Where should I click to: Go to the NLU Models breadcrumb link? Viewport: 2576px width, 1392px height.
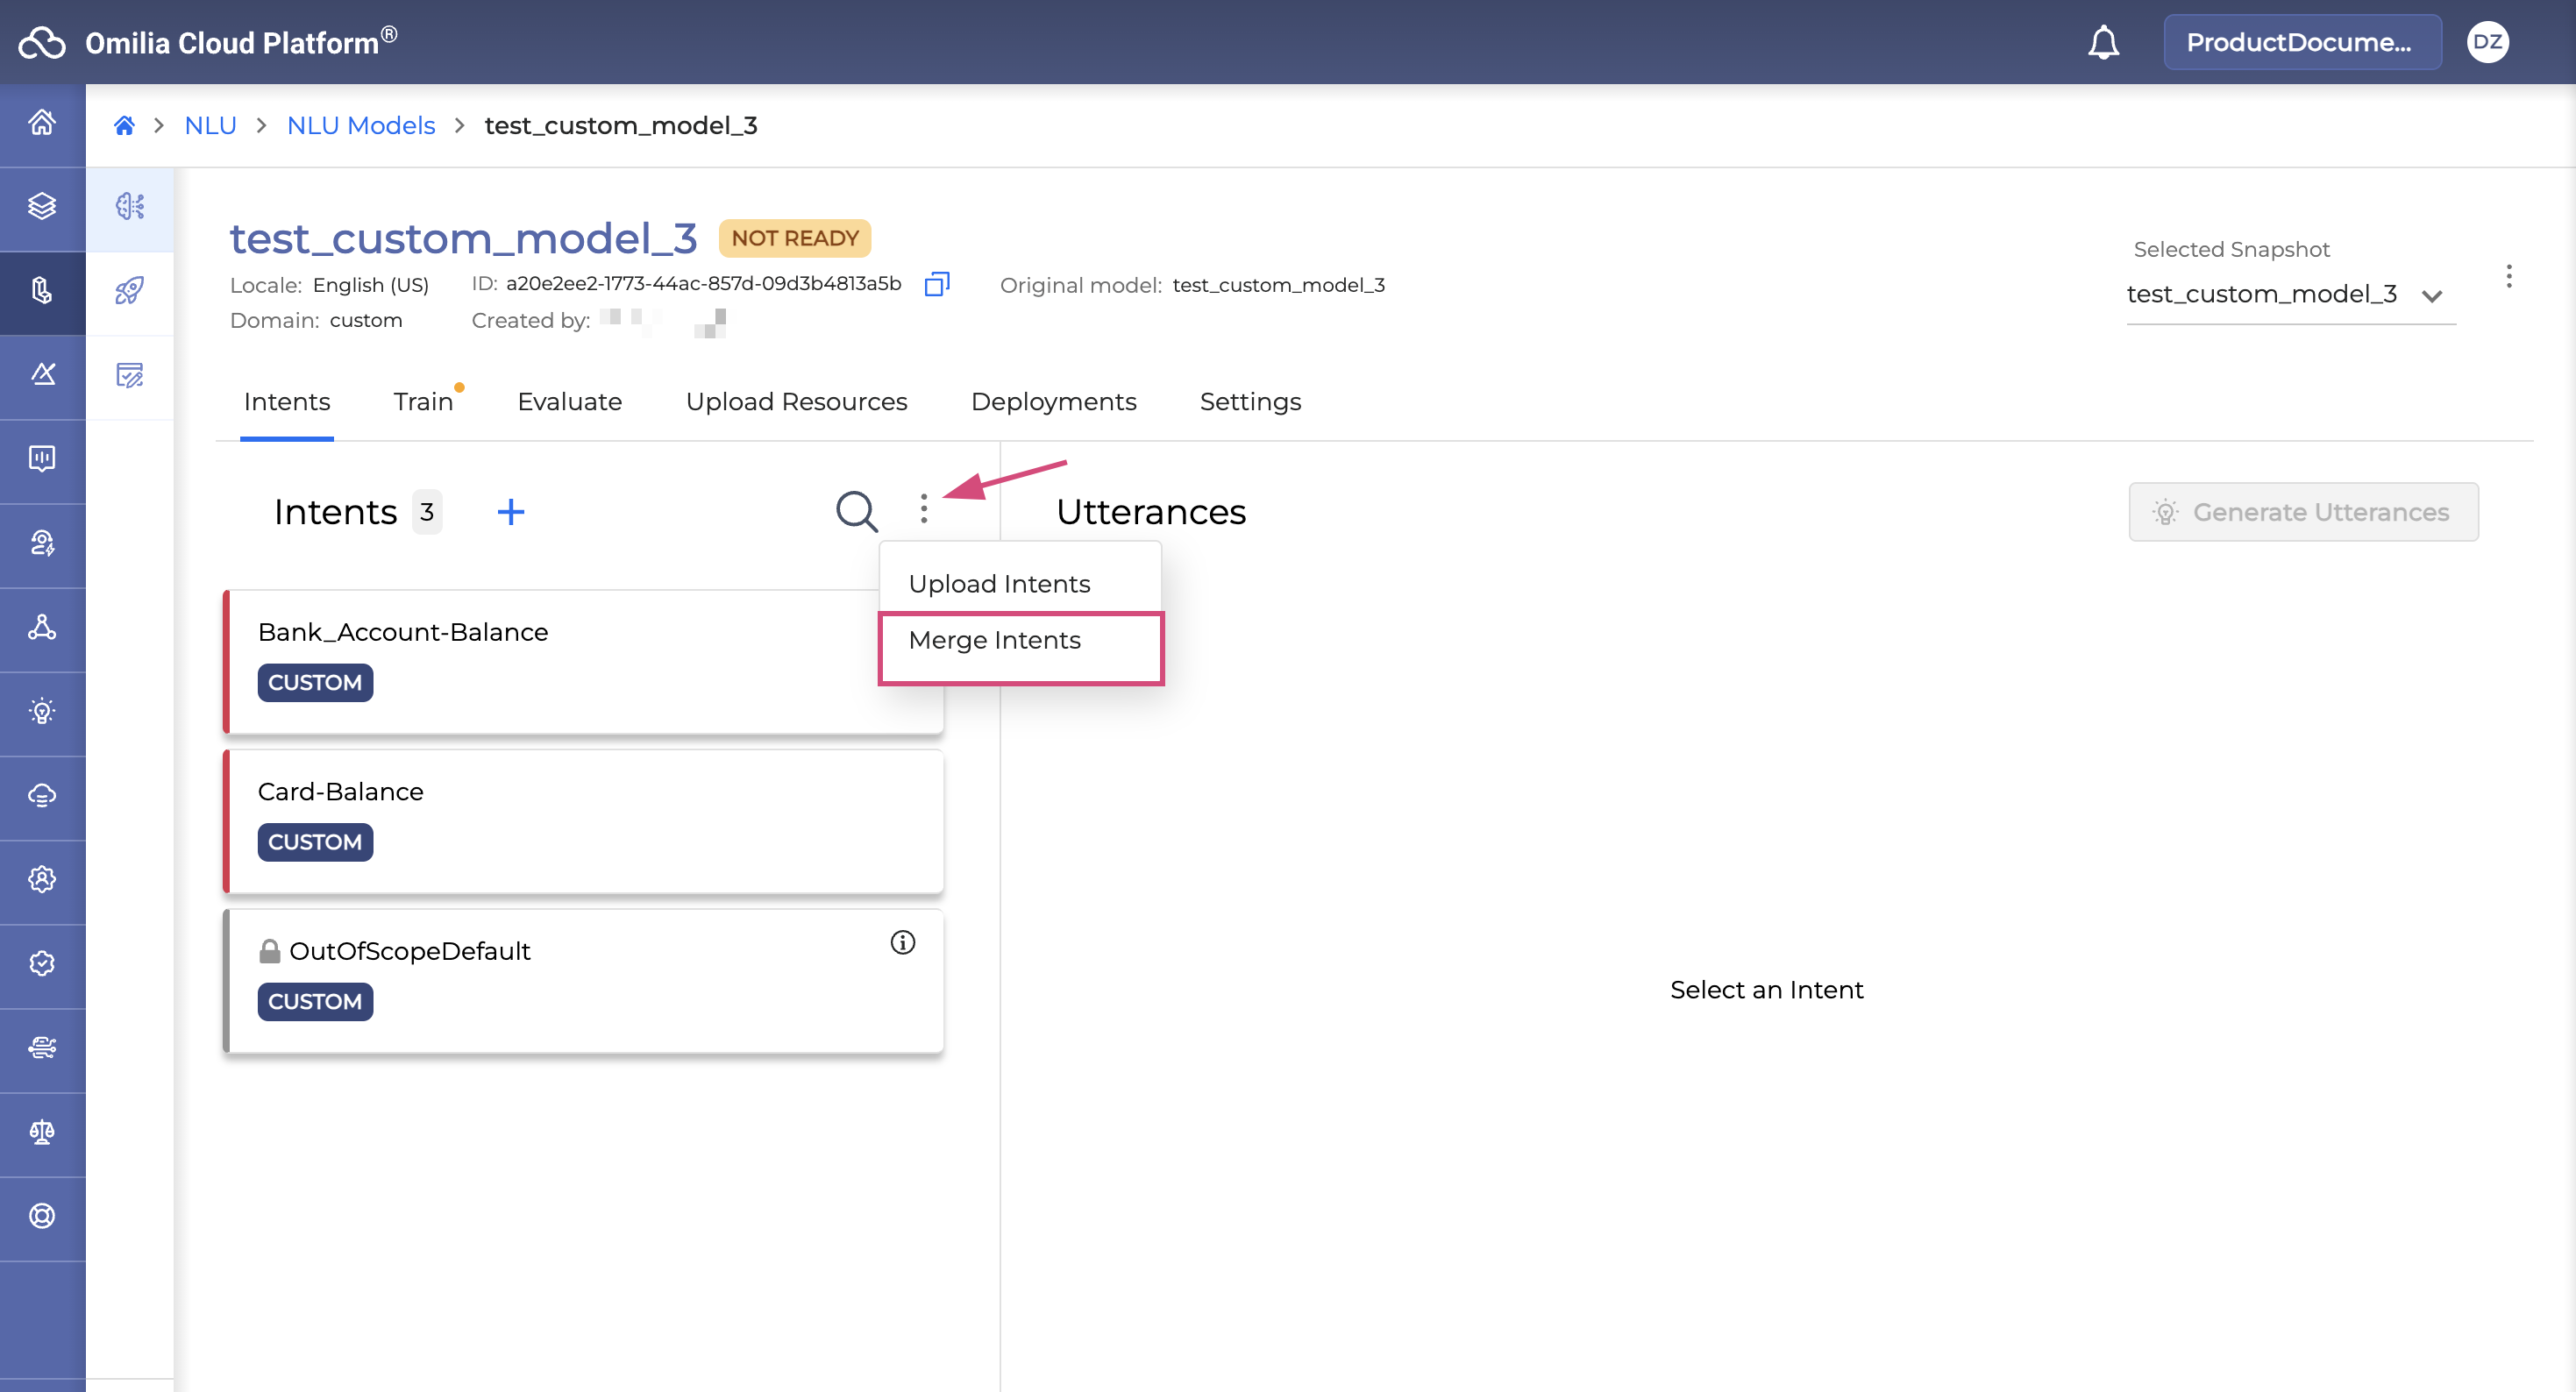[x=361, y=126]
